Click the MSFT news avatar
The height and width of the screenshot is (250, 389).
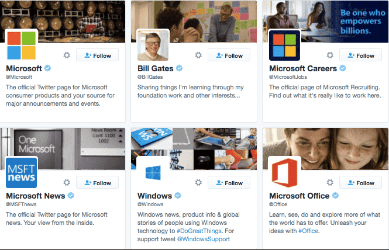click(x=21, y=172)
